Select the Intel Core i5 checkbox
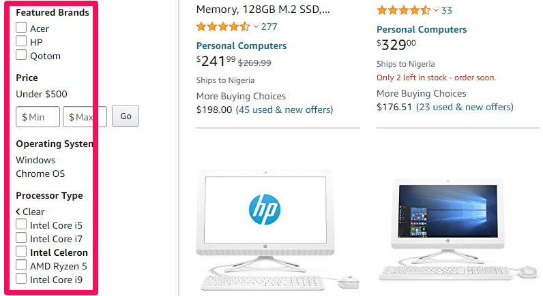543x296 pixels. click(21, 225)
